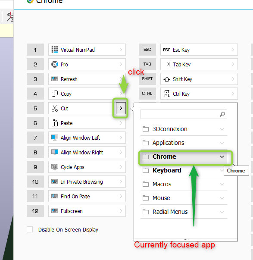The height and width of the screenshot is (260, 253).
Task: Open the arrow flyout for Esc Key
Action: [x=233, y=50]
